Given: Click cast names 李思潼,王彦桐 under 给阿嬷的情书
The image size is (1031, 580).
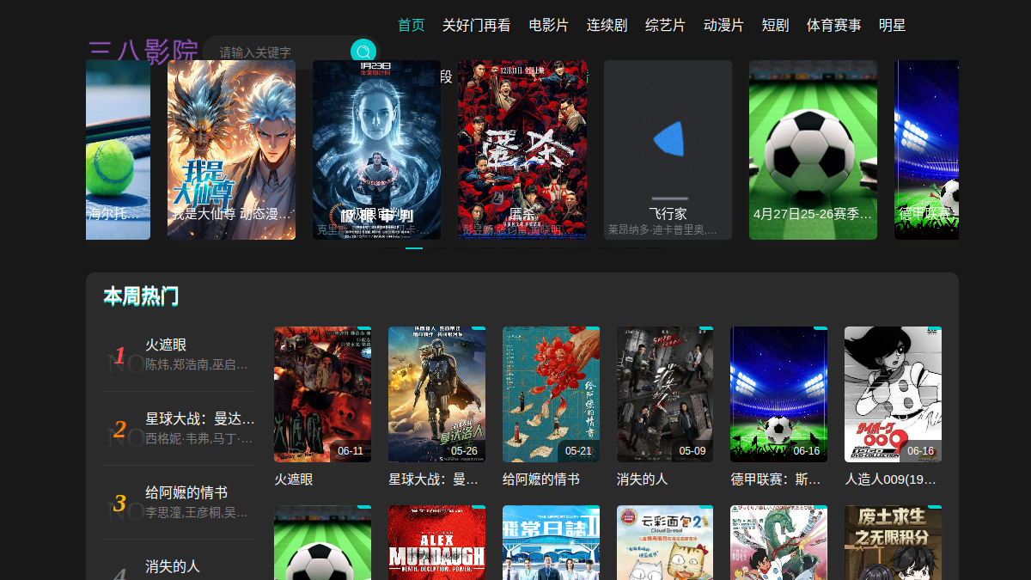Looking at the screenshot, I should coord(198,512).
